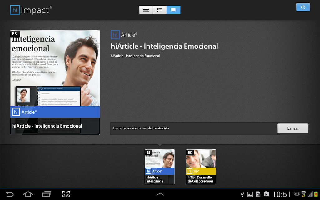Tap the screenshot capture icon
Viewport: 320px width, 200px height.
(x=66, y=194)
